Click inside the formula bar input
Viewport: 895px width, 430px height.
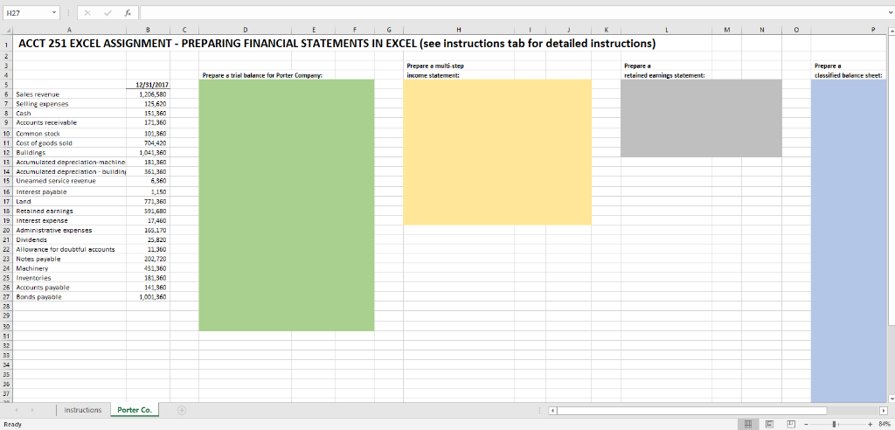(512, 12)
